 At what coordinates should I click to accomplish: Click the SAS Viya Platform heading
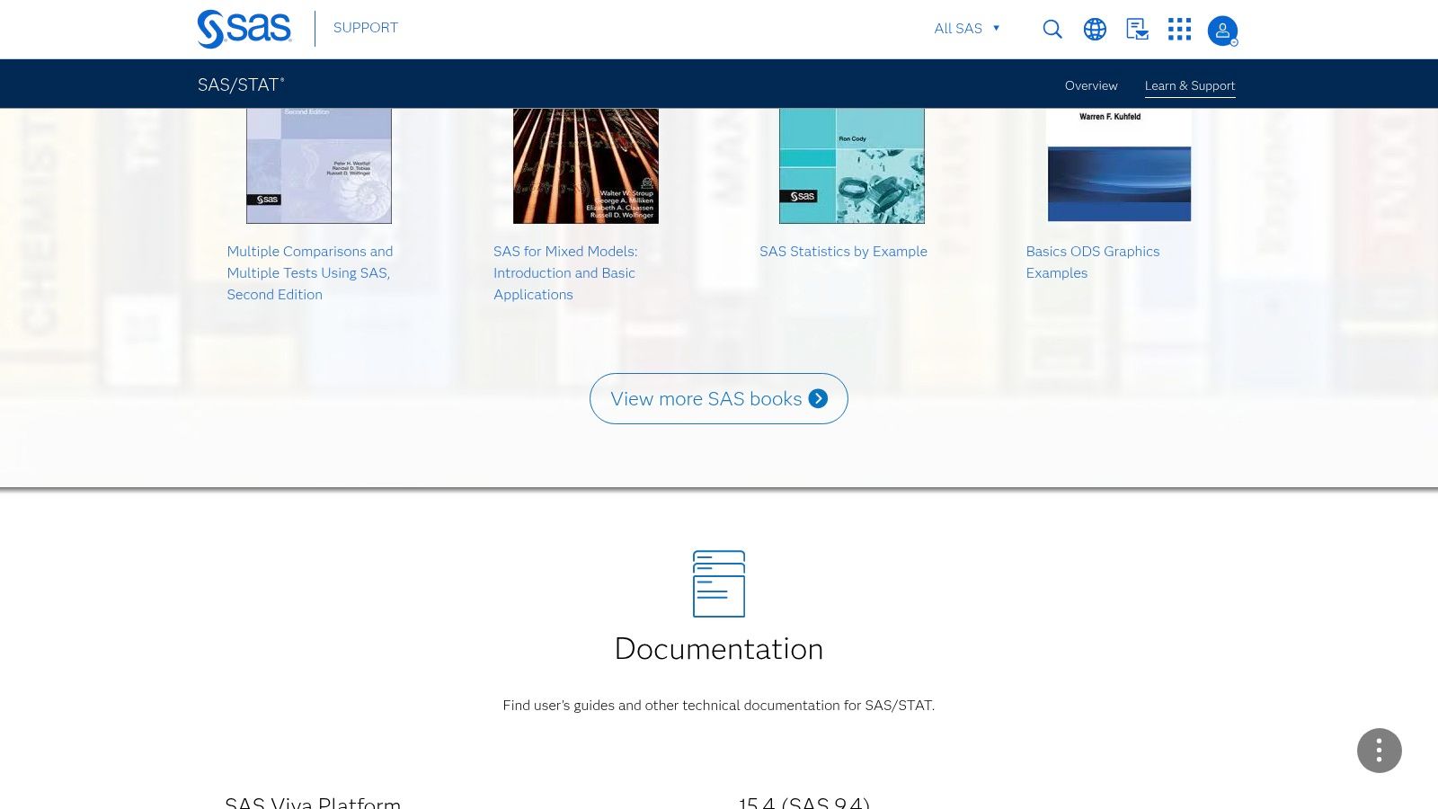pos(313,801)
